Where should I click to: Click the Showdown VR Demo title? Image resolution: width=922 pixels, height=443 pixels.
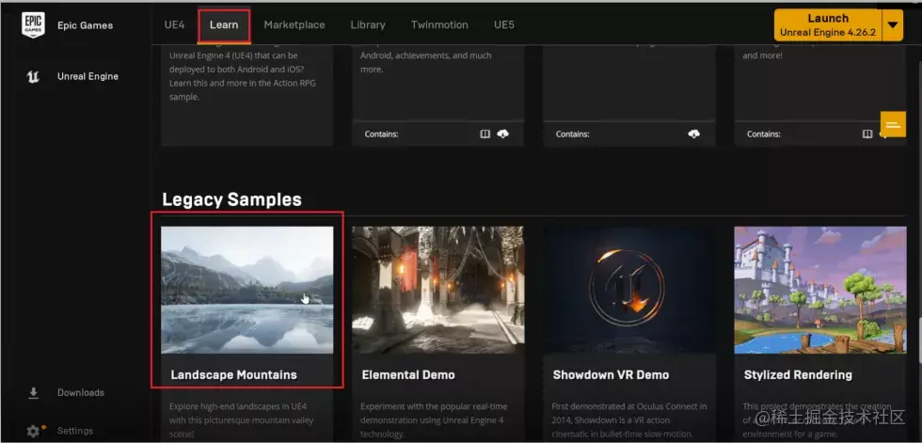611,375
